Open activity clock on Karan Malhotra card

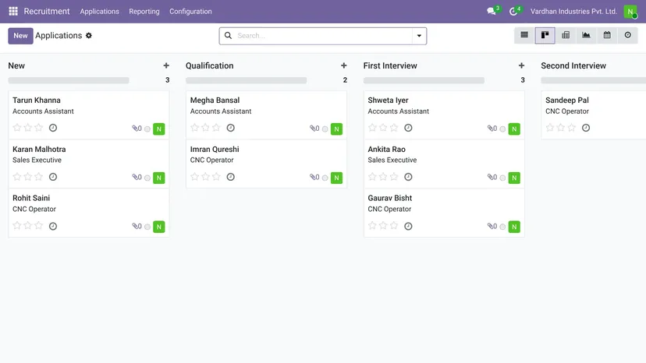pos(53,177)
